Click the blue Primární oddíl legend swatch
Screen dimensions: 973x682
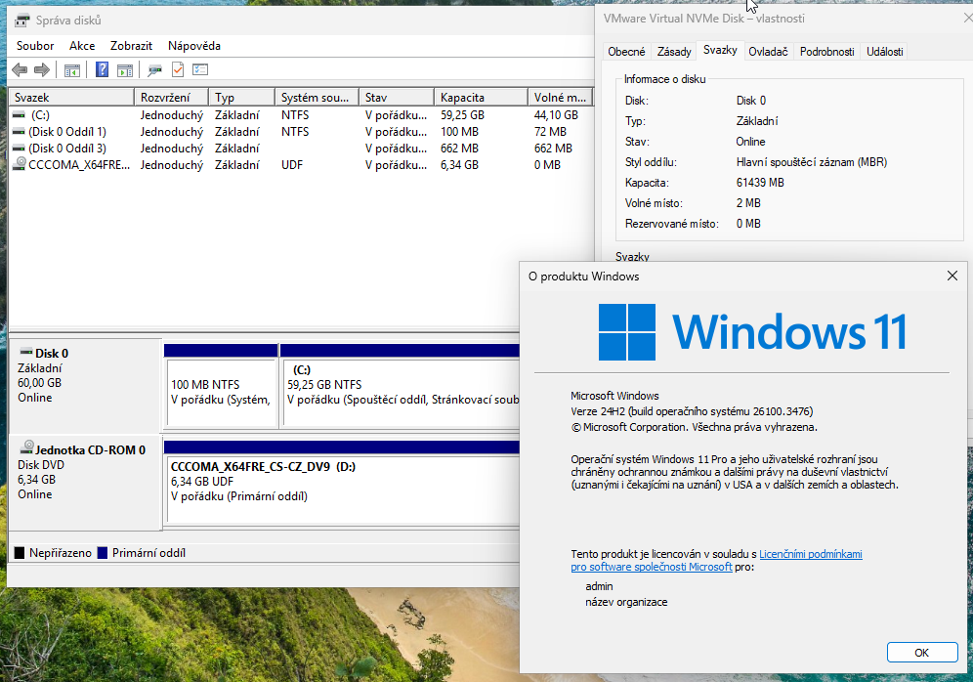(x=103, y=553)
